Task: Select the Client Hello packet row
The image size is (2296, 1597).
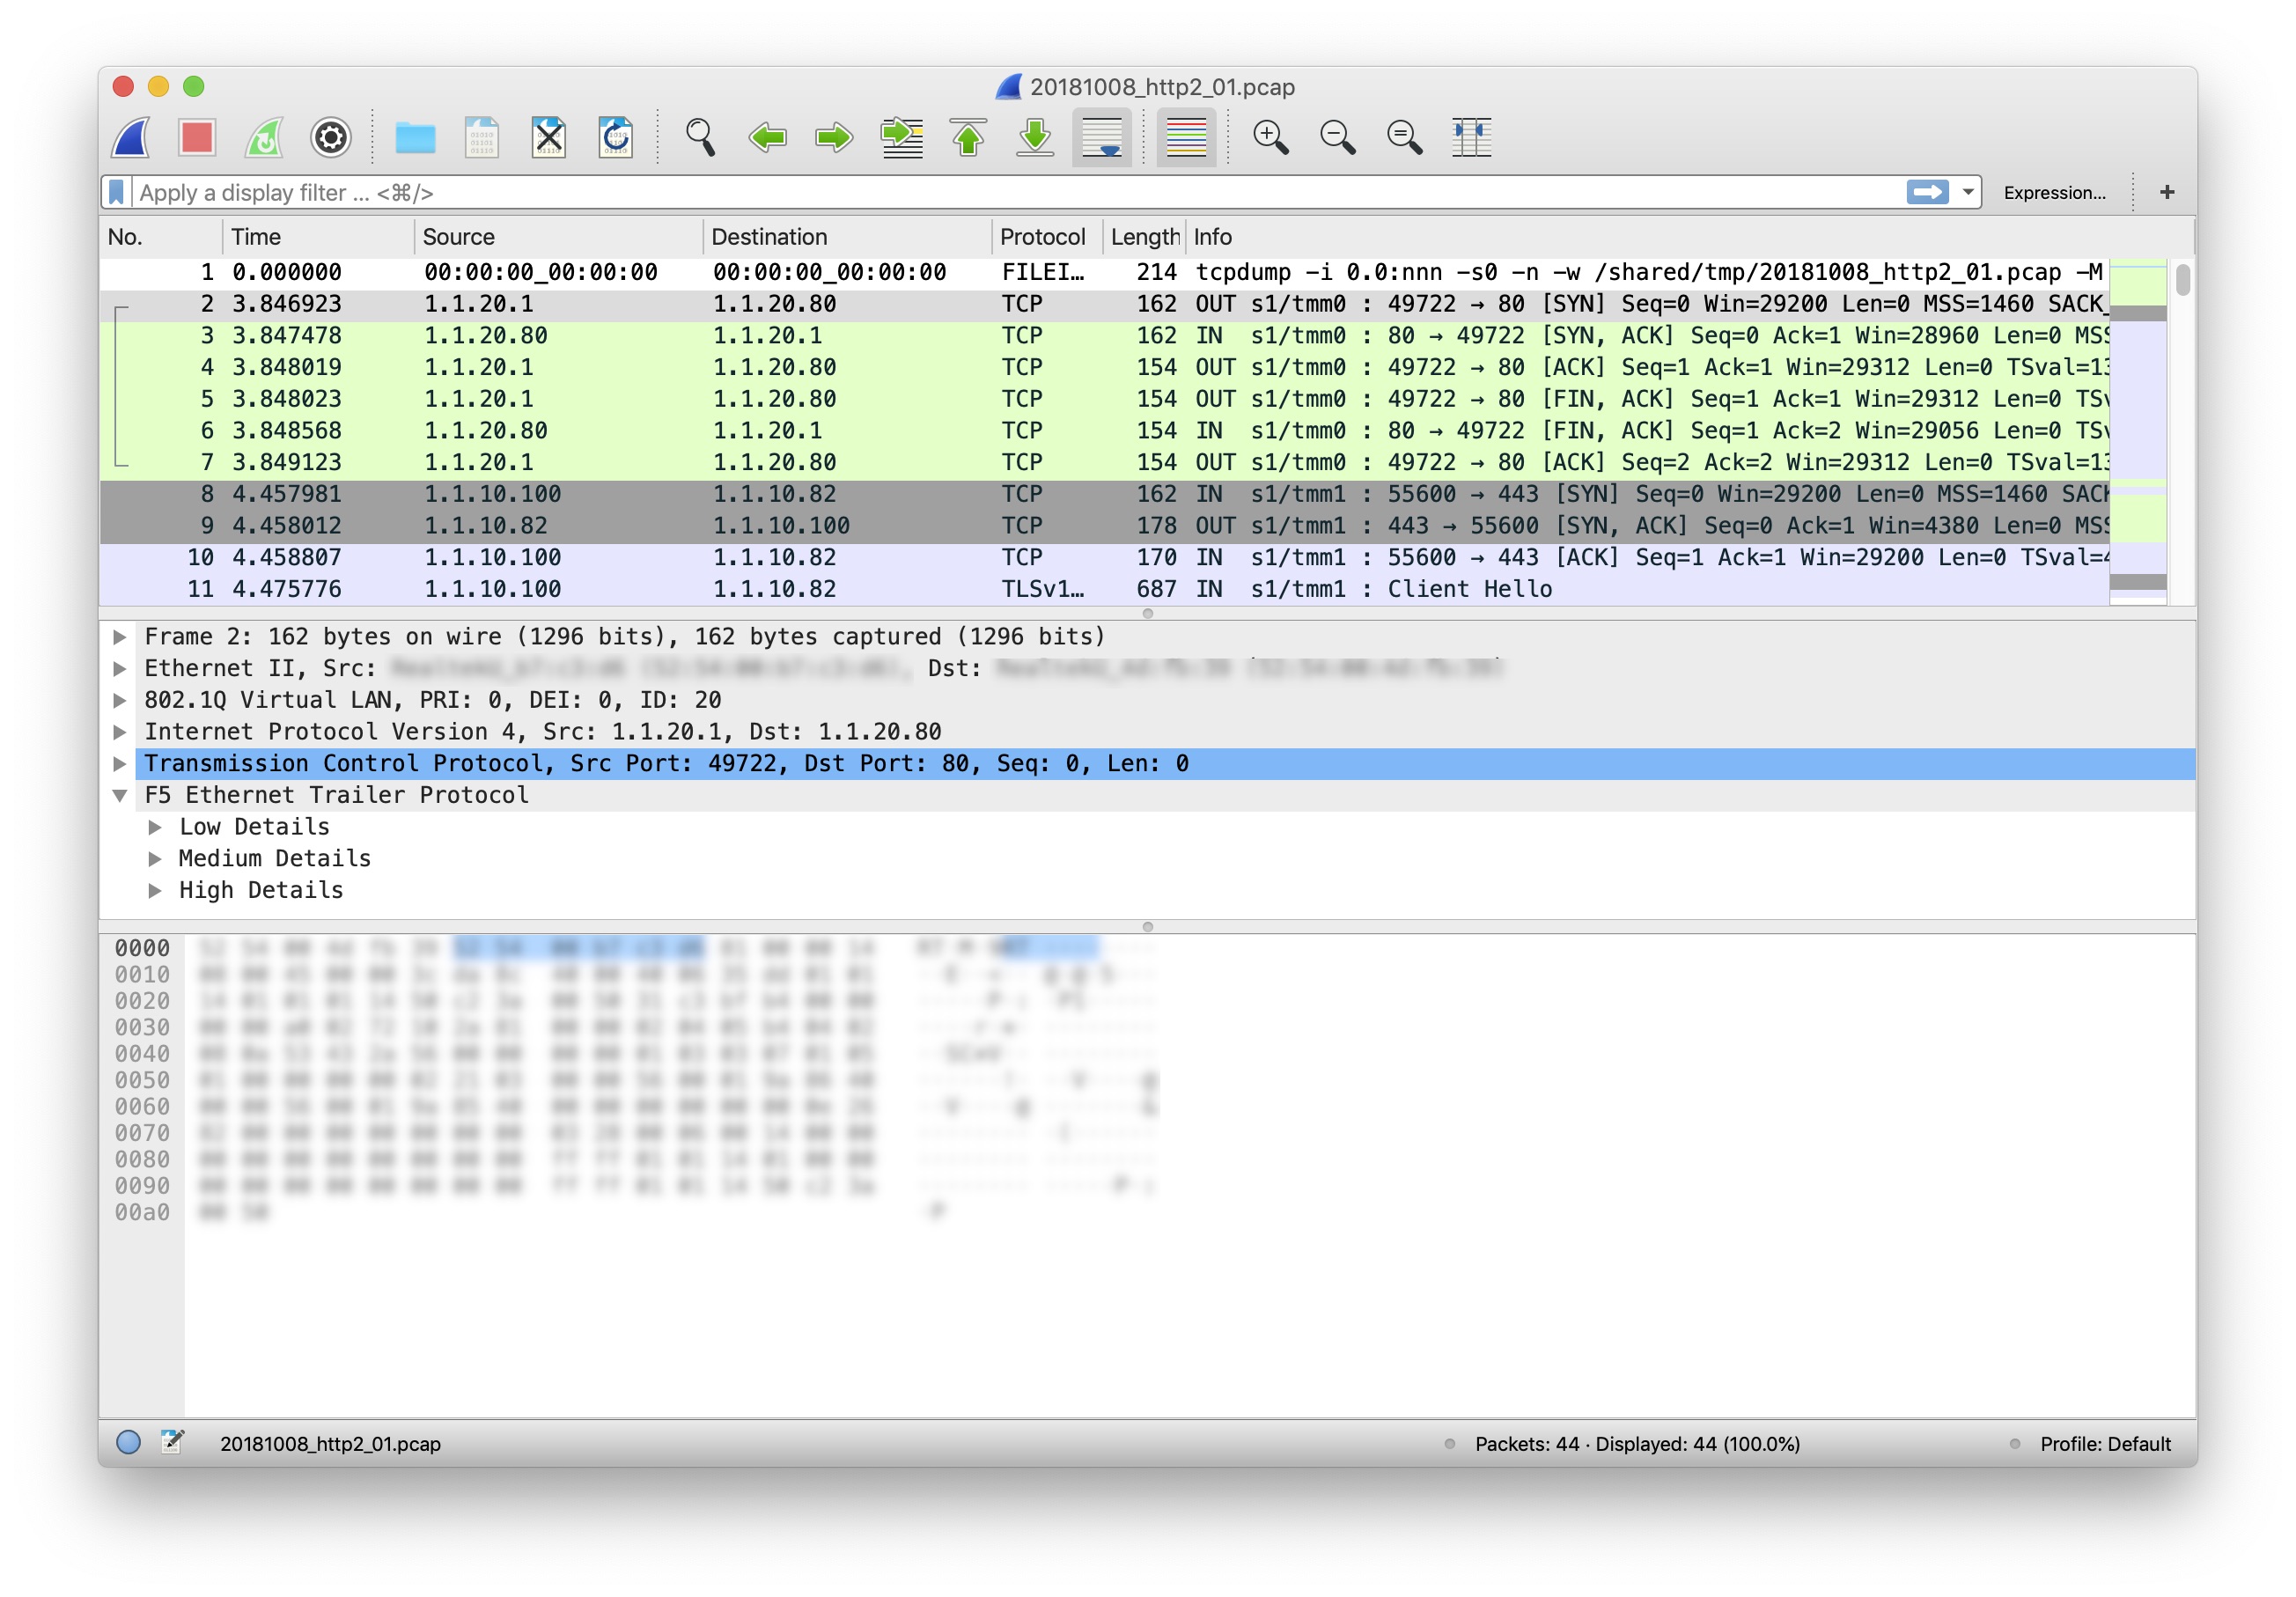Action: [x=700, y=589]
